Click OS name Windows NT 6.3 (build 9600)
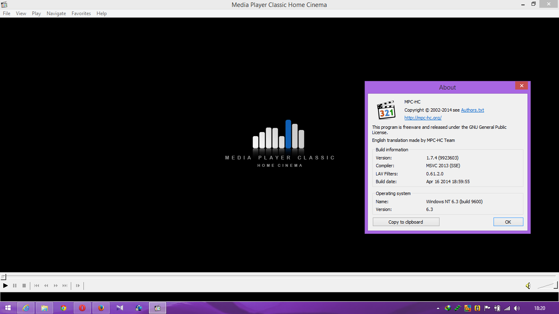The image size is (559, 314). click(x=454, y=202)
